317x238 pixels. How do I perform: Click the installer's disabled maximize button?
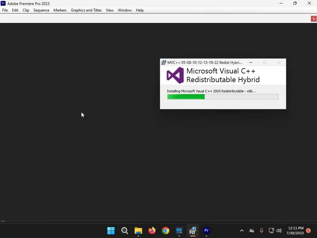click(265, 63)
